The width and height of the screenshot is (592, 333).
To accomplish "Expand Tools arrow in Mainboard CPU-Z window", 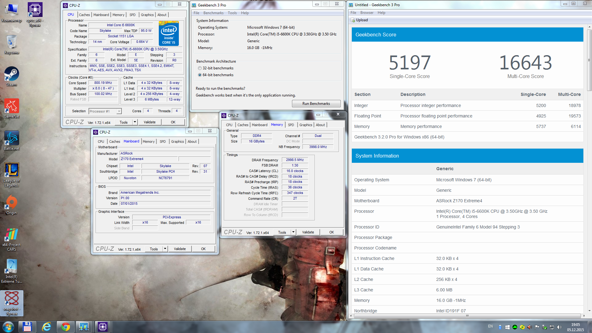I will click(165, 249).
